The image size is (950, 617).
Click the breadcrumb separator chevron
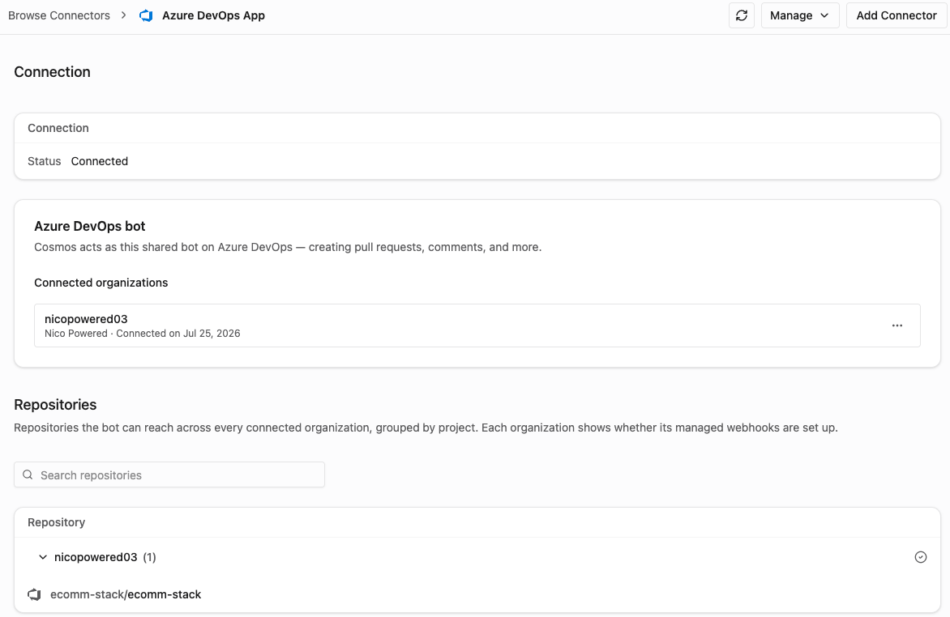[123, 15]
